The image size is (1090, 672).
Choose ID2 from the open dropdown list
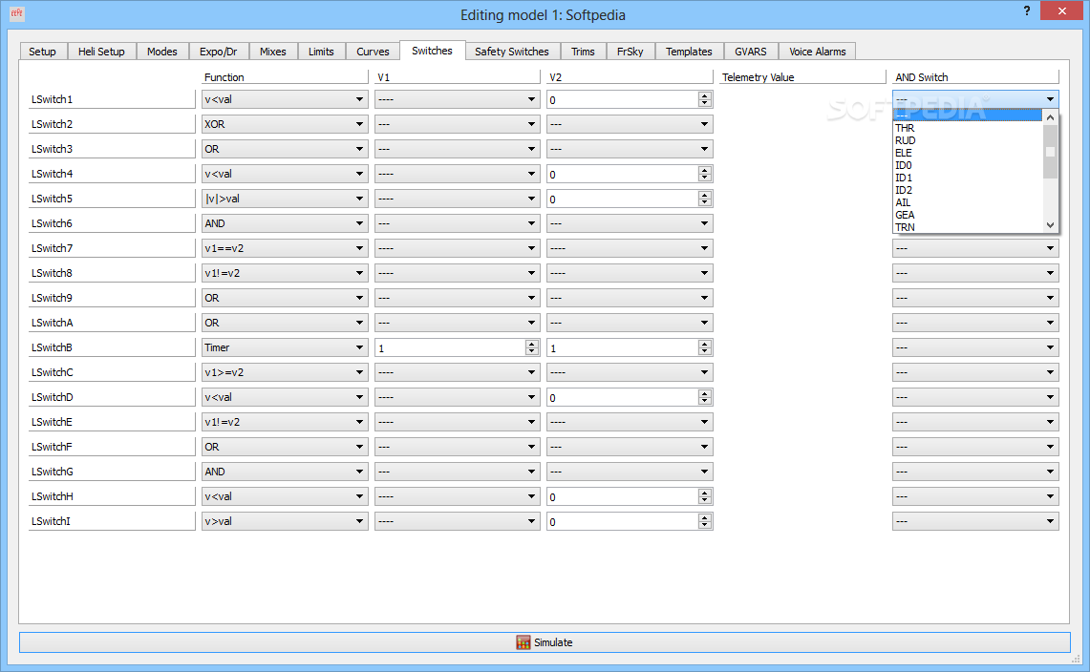(968, 190)
